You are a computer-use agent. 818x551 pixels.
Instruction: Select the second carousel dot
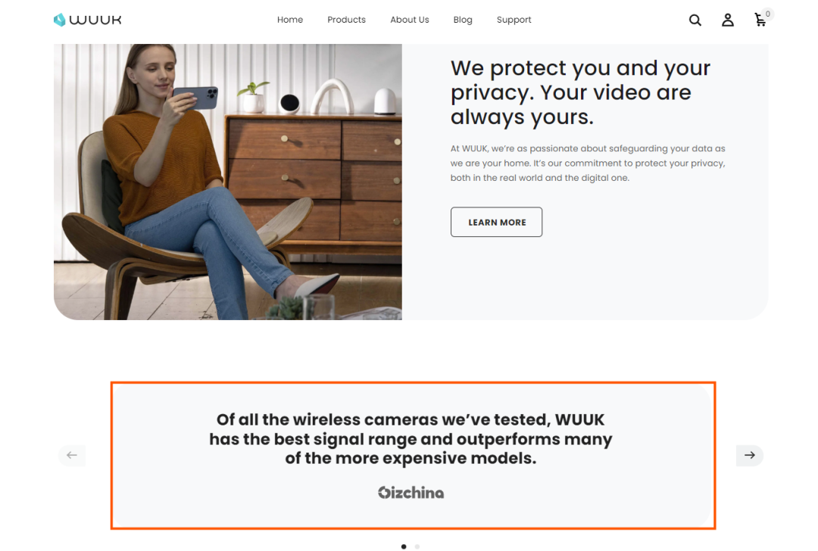click(417, 546)
